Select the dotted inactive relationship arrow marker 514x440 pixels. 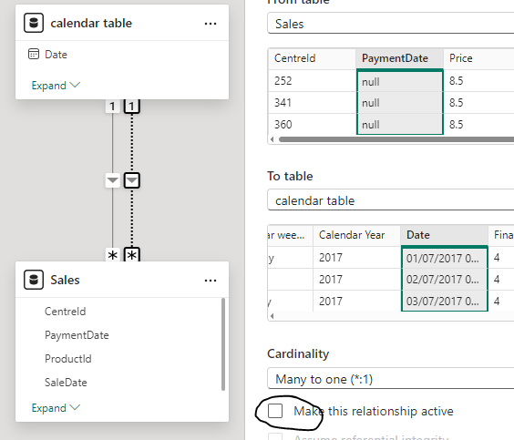[x=132, y=180]
